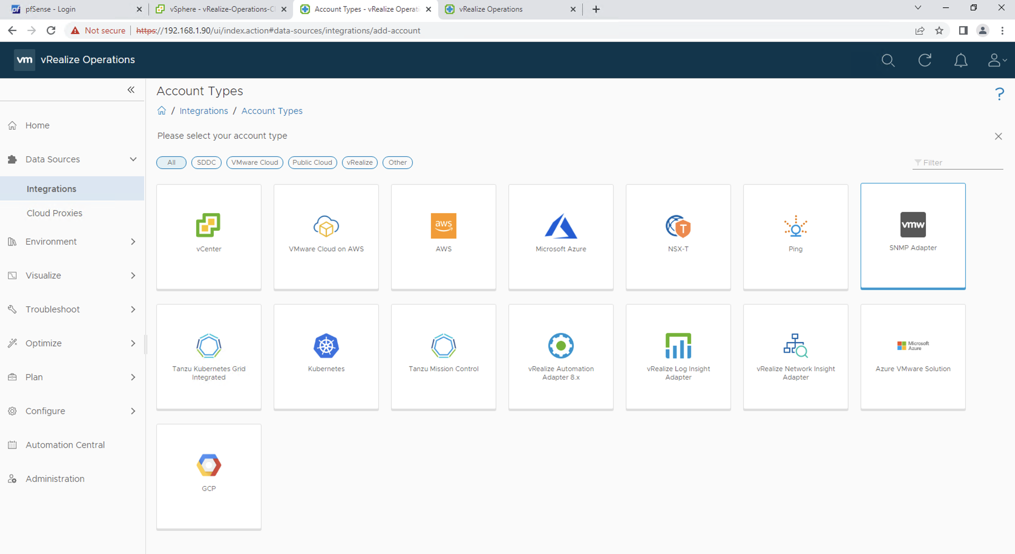Click the Filter input field
Screen dimensions: 1015x554
958,162
